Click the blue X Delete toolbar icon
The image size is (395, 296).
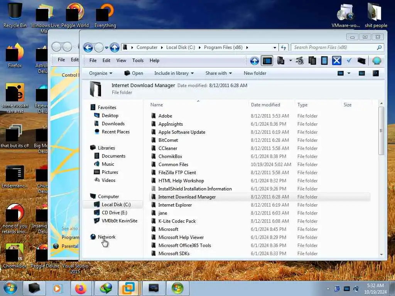click(336, 61)
